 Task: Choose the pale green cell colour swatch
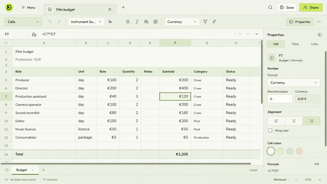(x=280, y=151)
